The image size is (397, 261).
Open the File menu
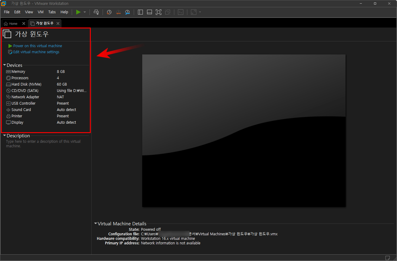pos(7,12)
